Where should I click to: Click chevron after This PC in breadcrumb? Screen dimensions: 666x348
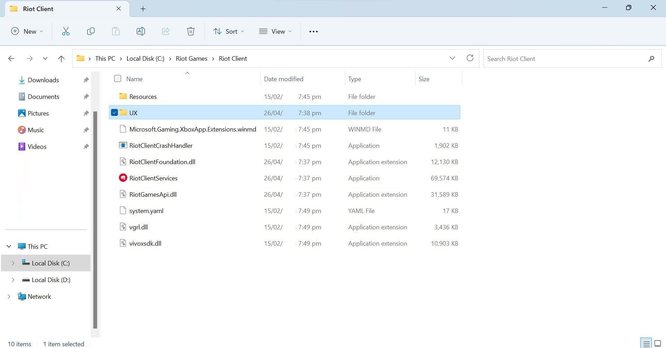click(x=121, y=59)
